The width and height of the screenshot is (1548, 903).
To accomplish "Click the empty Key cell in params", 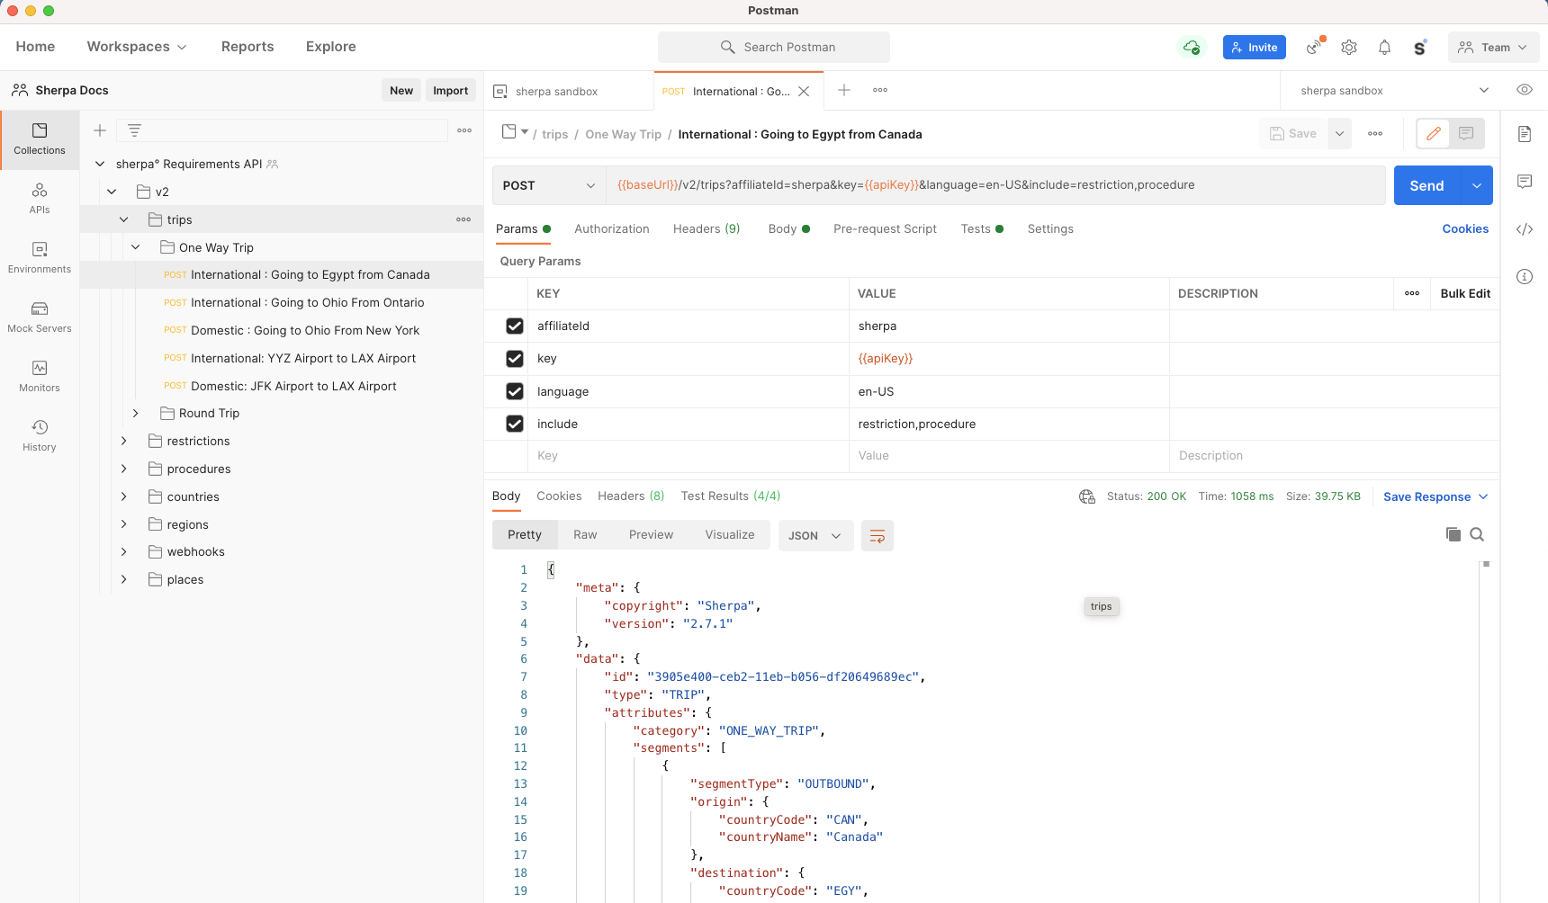I will point(688,456).
